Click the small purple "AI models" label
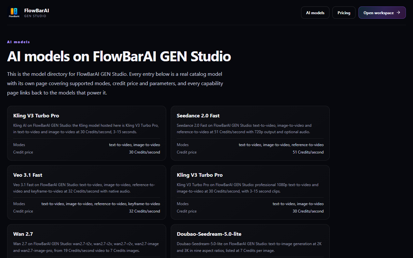The image size is (413, 258). 18,42
